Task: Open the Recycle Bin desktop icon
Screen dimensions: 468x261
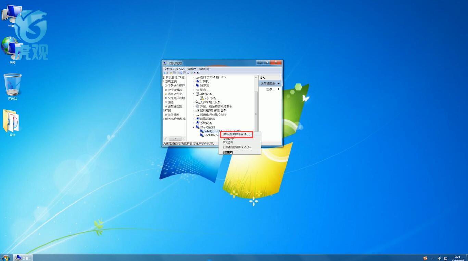Action: (x=13, y=87)
